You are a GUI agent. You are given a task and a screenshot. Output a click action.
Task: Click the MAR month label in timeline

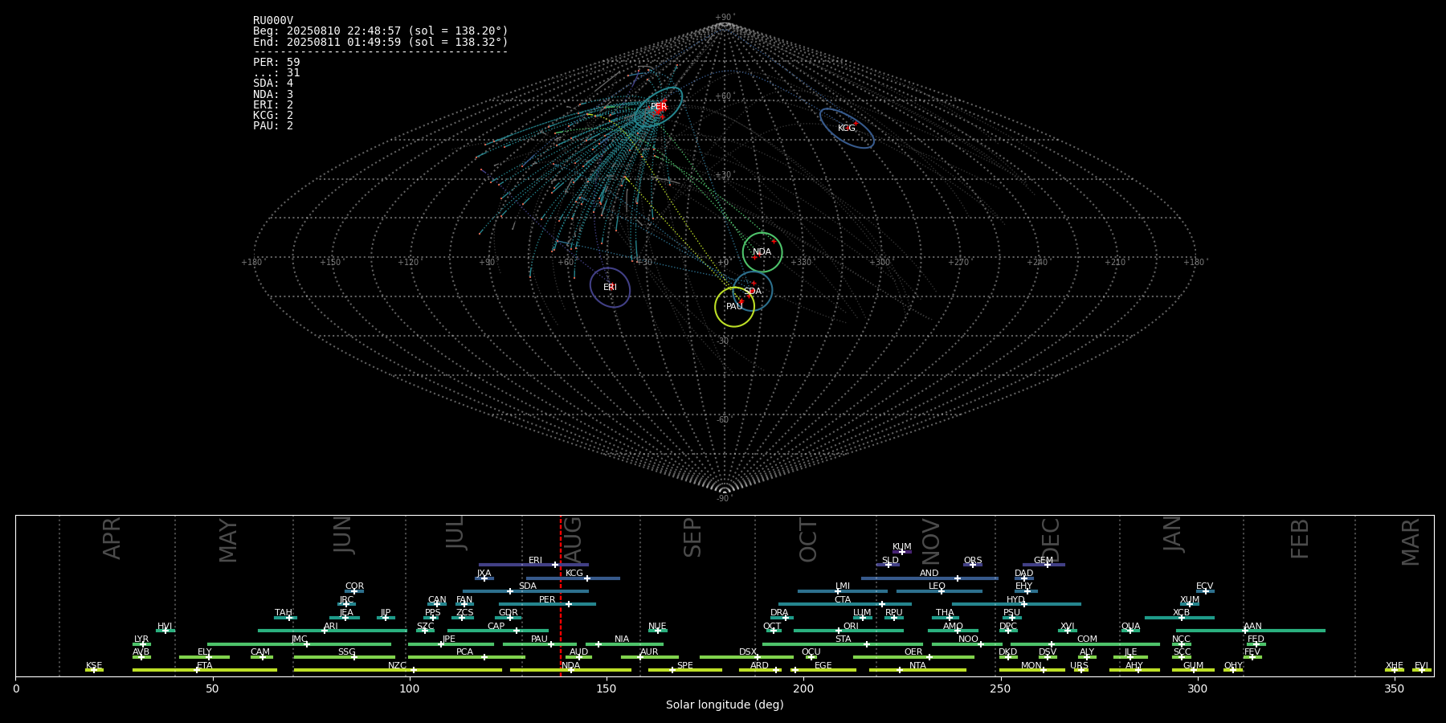click(x=1411, y=542)
